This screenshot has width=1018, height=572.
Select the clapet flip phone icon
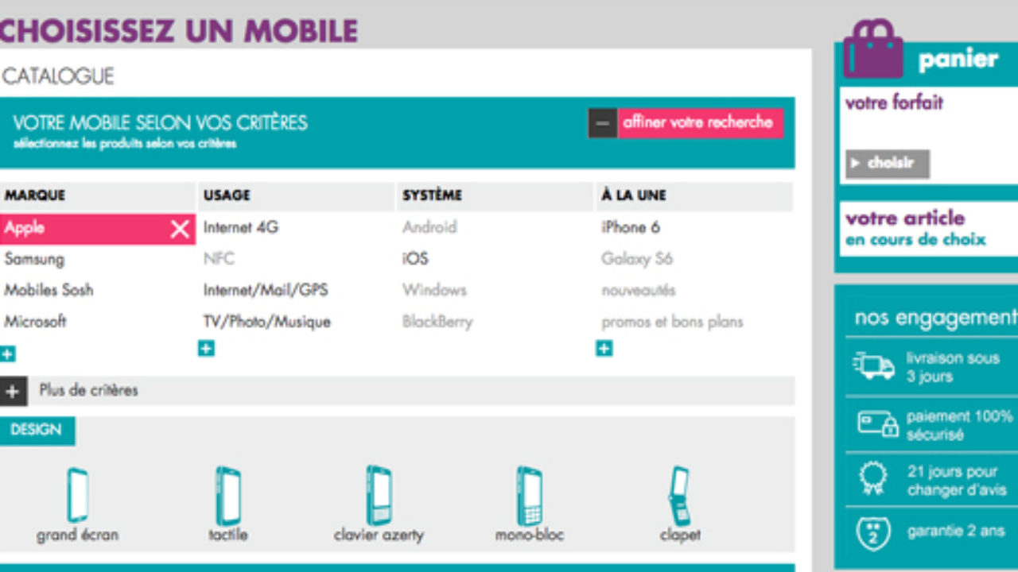pos(679,496)
